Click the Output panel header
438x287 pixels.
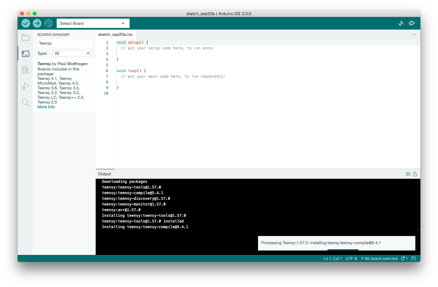(104, 174)
